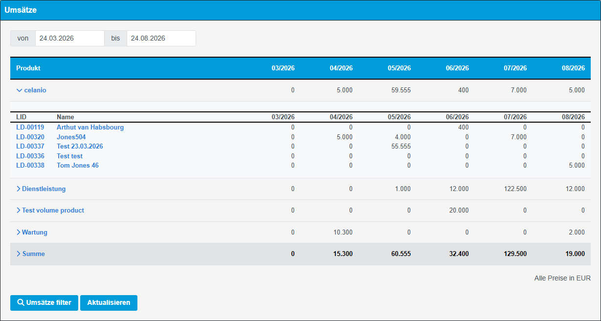
Task: Click the Umsätze filter search button
Action: coord(45,303)
